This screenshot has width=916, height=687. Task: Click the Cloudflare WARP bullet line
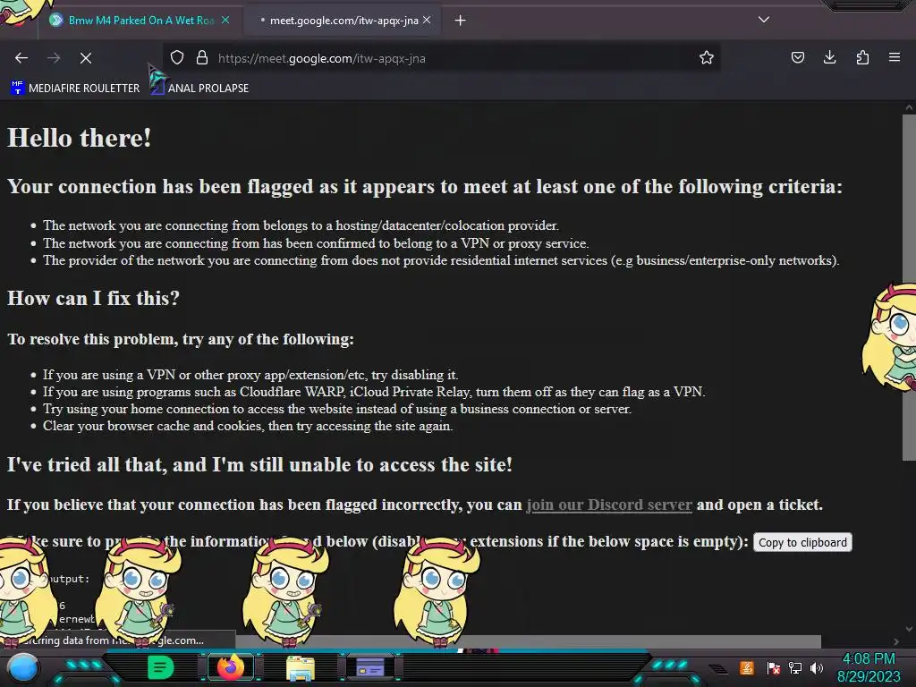[374, 392]
